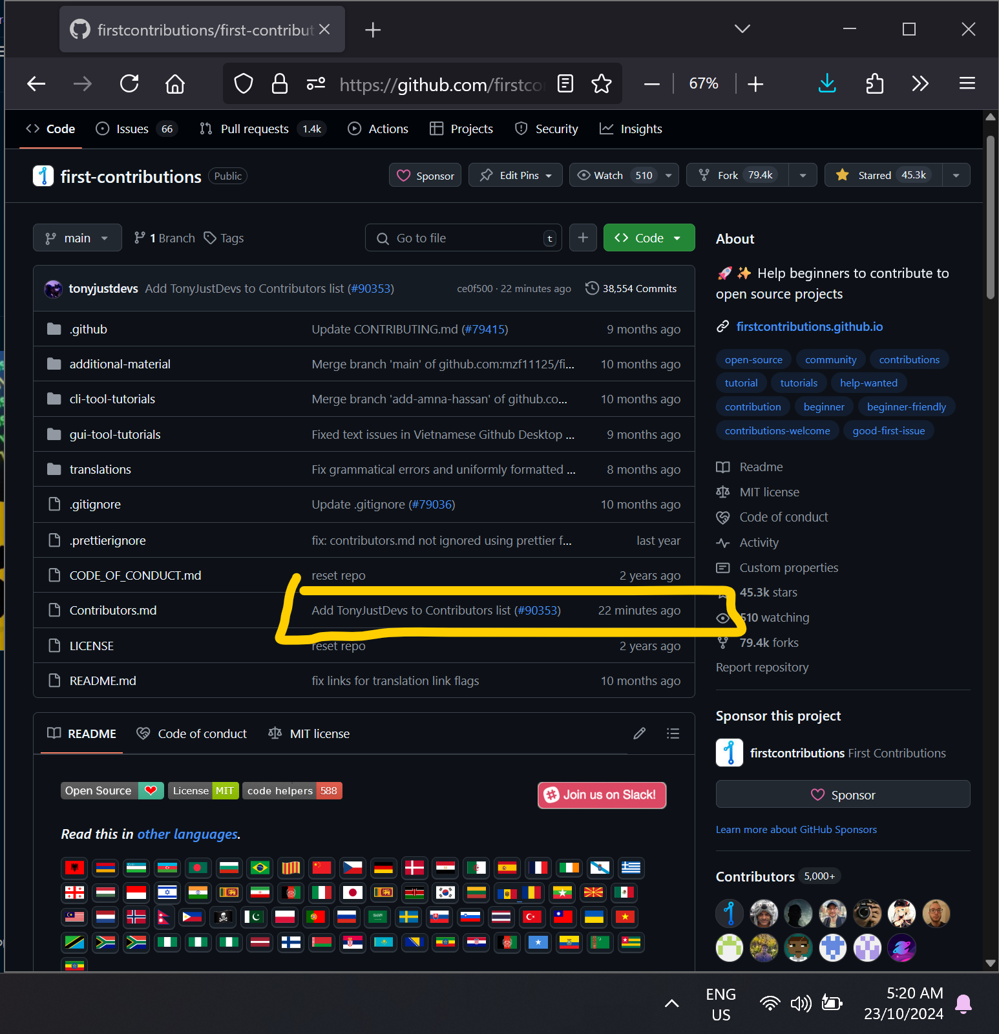Click the first-contributions repo logo
The width and height of the screenshot is (999, 1034).
[43, 176]
